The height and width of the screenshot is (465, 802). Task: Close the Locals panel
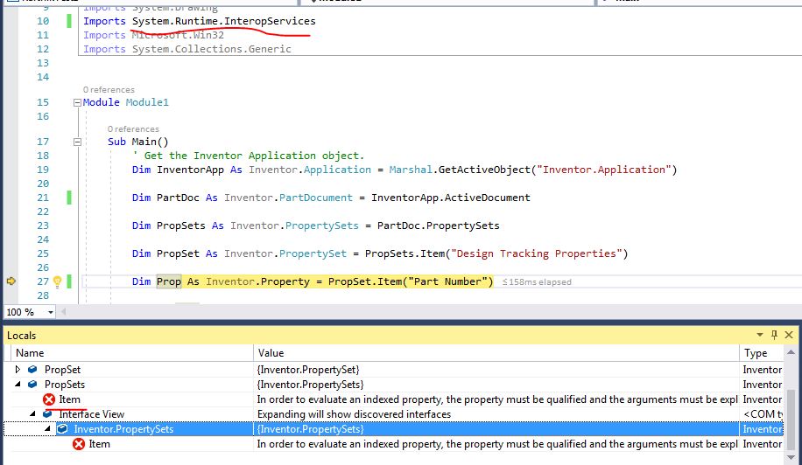pyautogui.click(x=789, y=335)
